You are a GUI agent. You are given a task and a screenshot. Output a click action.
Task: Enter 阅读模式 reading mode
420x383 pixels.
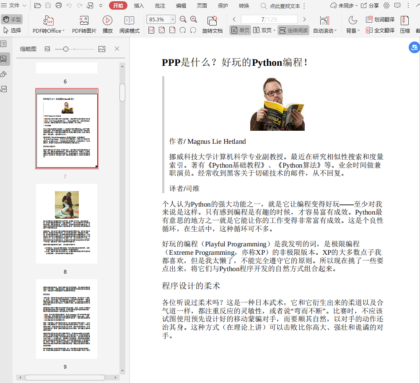click(130, 24)
